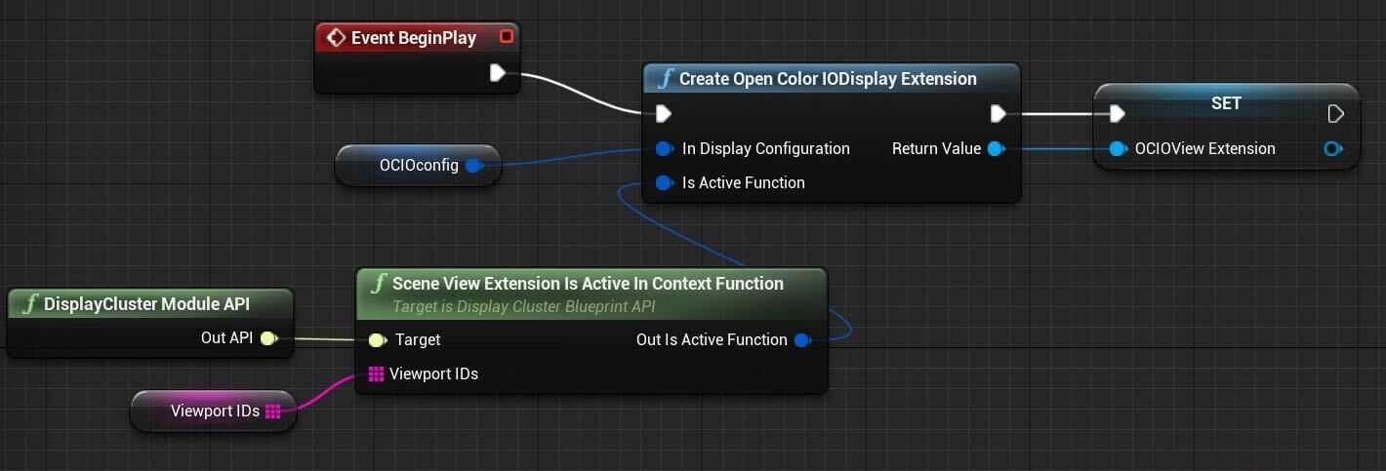Click the SET node execution input pin
The image size is (1386, 471).
[x=1117, y=114]
